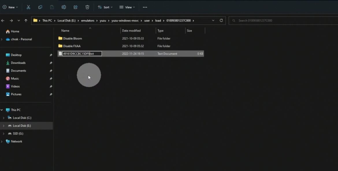The height and width of the screenshot is (171, 338).
Task: Go up one folder level
Action: tap(26, 21)
